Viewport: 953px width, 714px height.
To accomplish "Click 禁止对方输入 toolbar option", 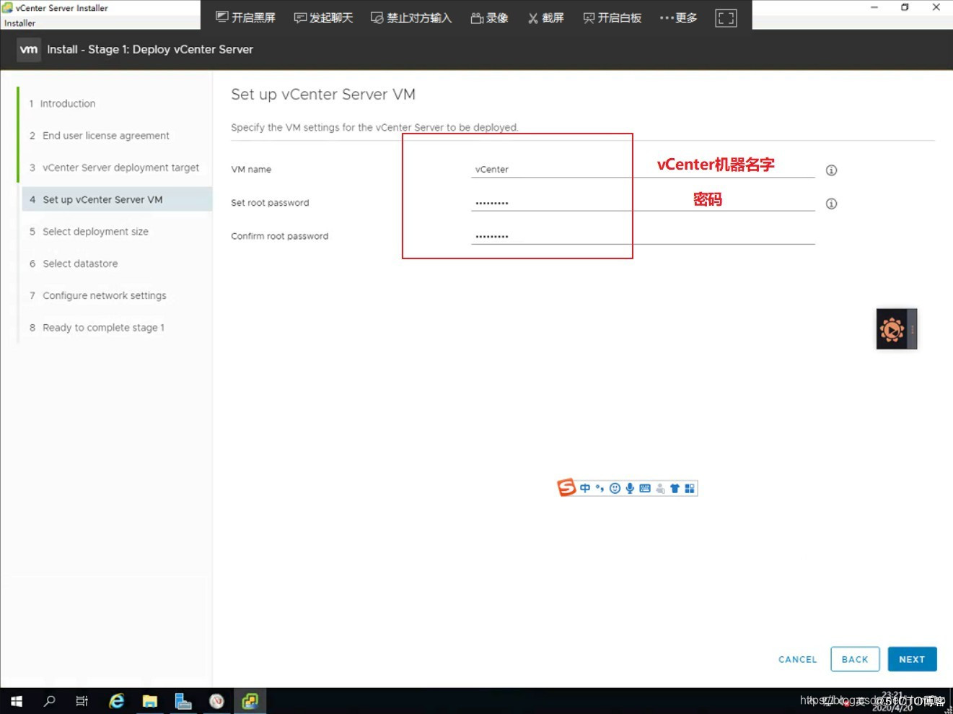I will (x=411, y=18).
